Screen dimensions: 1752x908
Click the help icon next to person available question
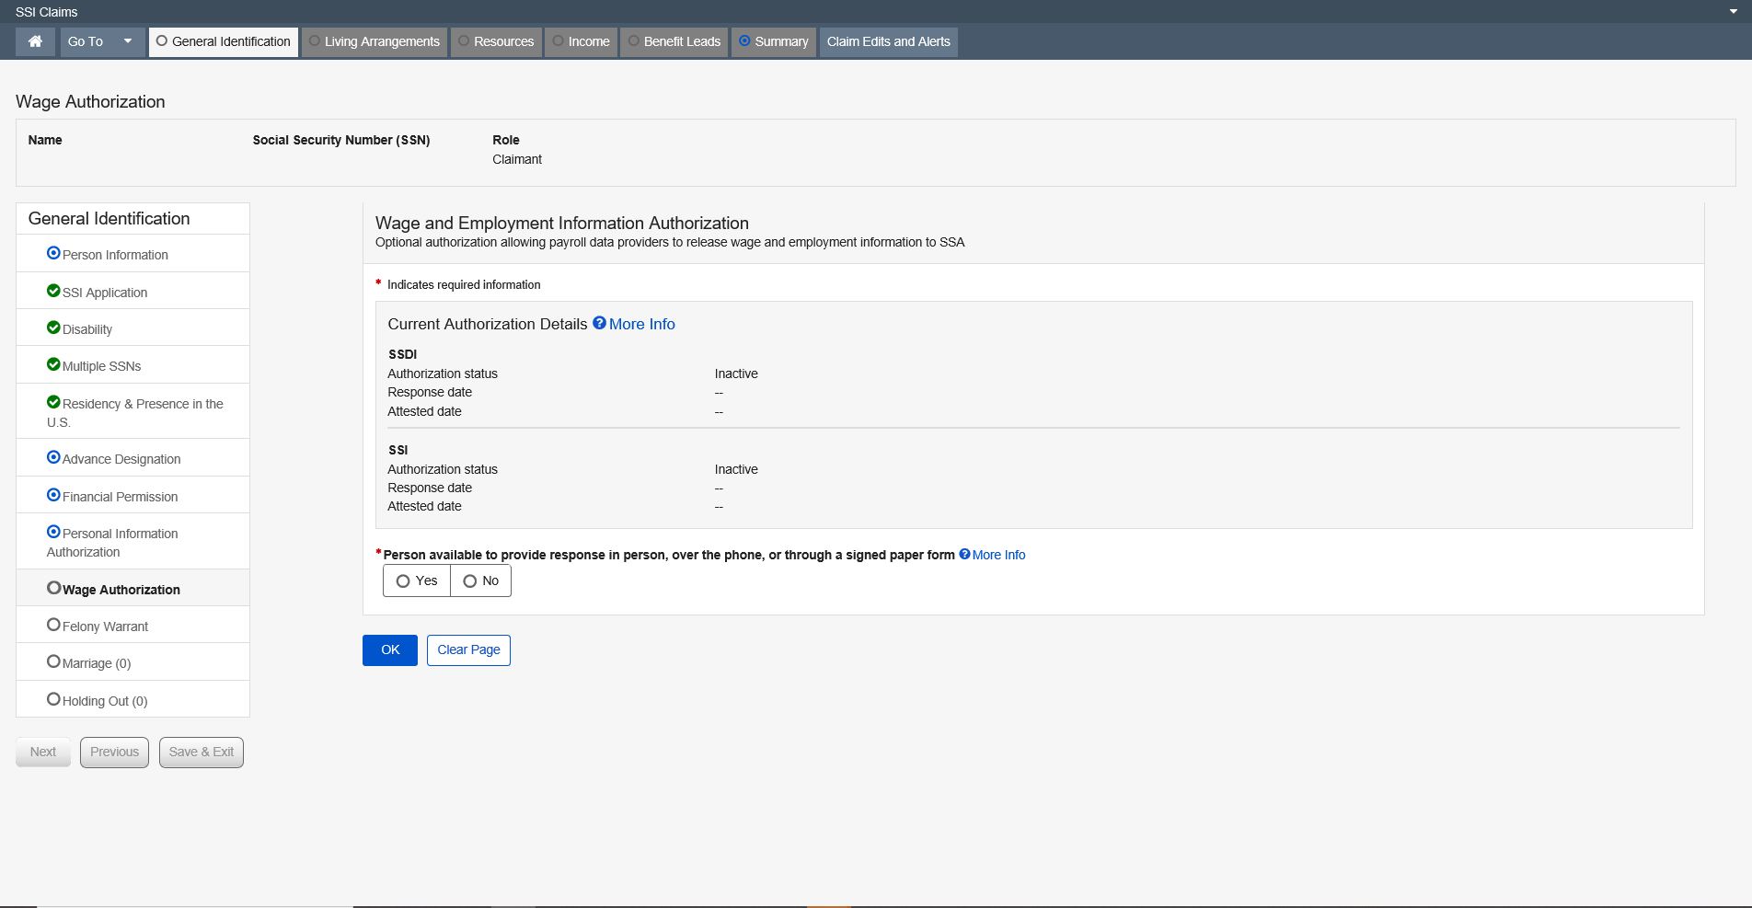[x=964, y=554]
